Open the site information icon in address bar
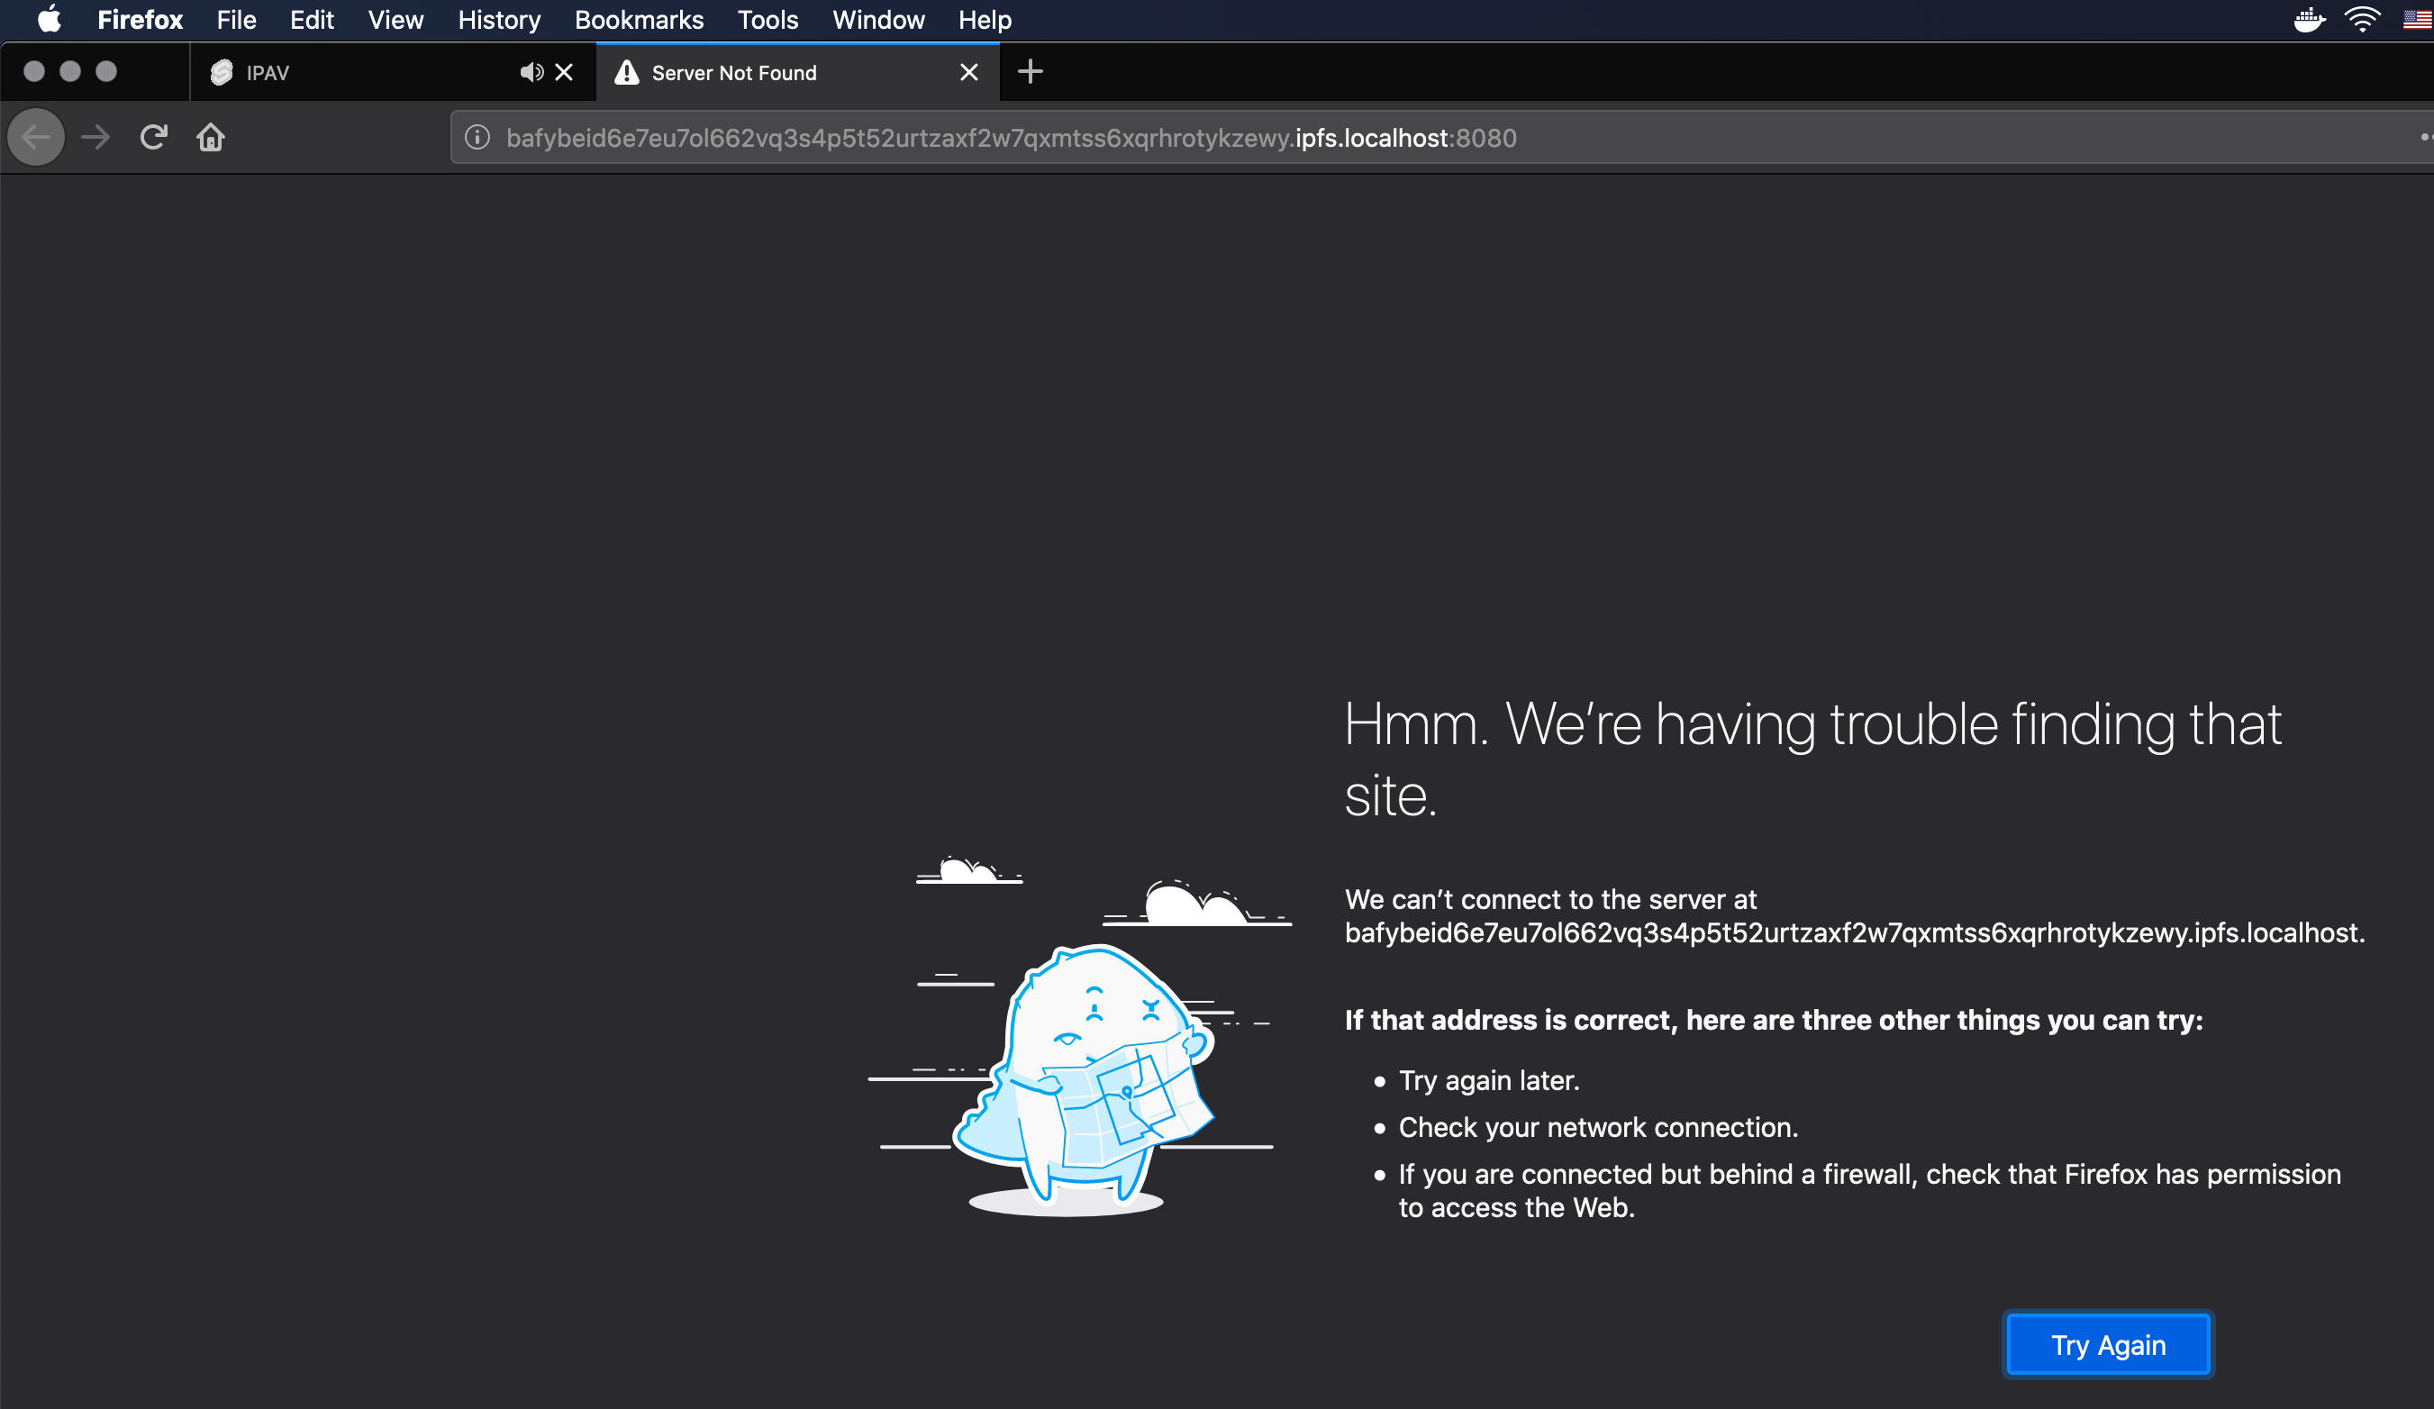2434x1409 pixels. tap(477, 137)
